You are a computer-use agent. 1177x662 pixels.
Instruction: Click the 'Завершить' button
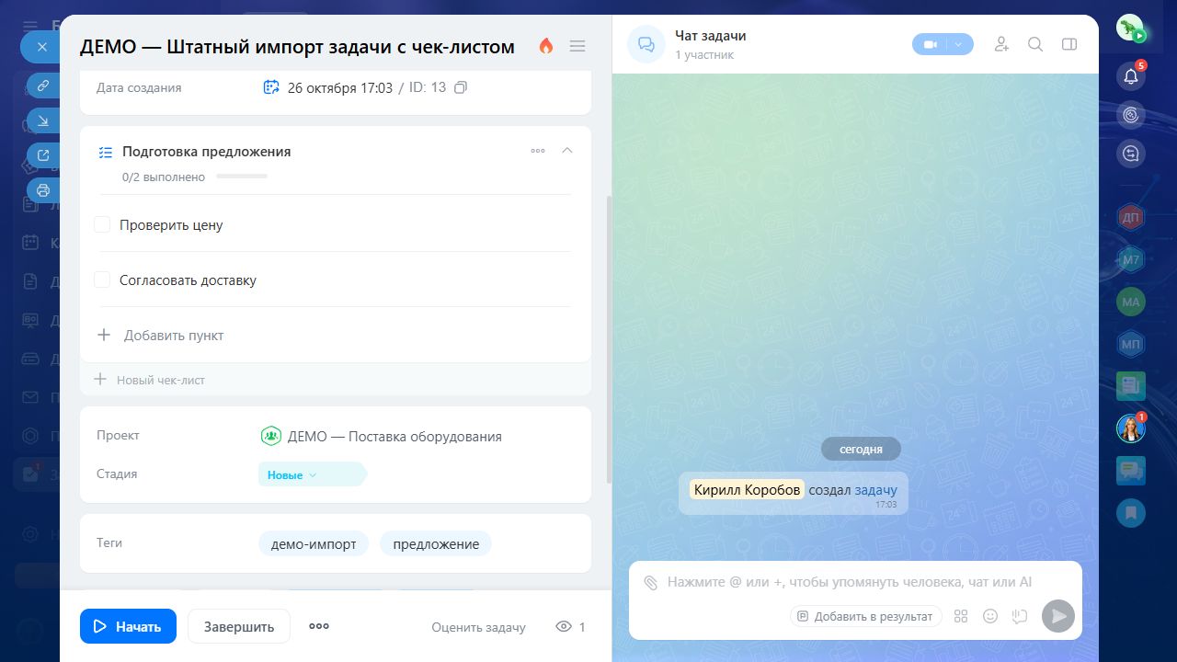tap(239, 626)
